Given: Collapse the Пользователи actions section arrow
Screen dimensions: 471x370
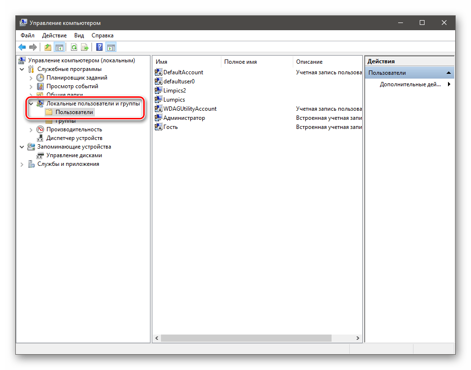Looking at the screenshot, I should 448,73.
